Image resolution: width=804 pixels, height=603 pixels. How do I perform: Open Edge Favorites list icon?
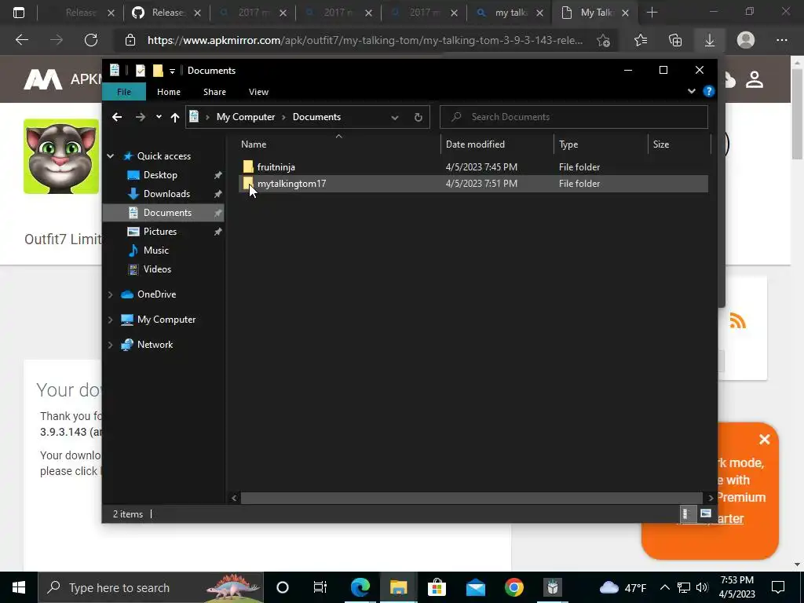coord(641,40)
